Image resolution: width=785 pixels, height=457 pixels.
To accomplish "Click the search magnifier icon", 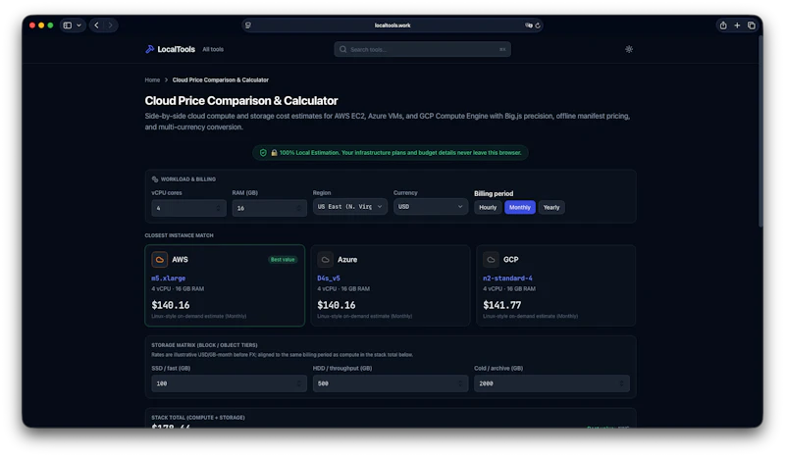I will [342, 49].
